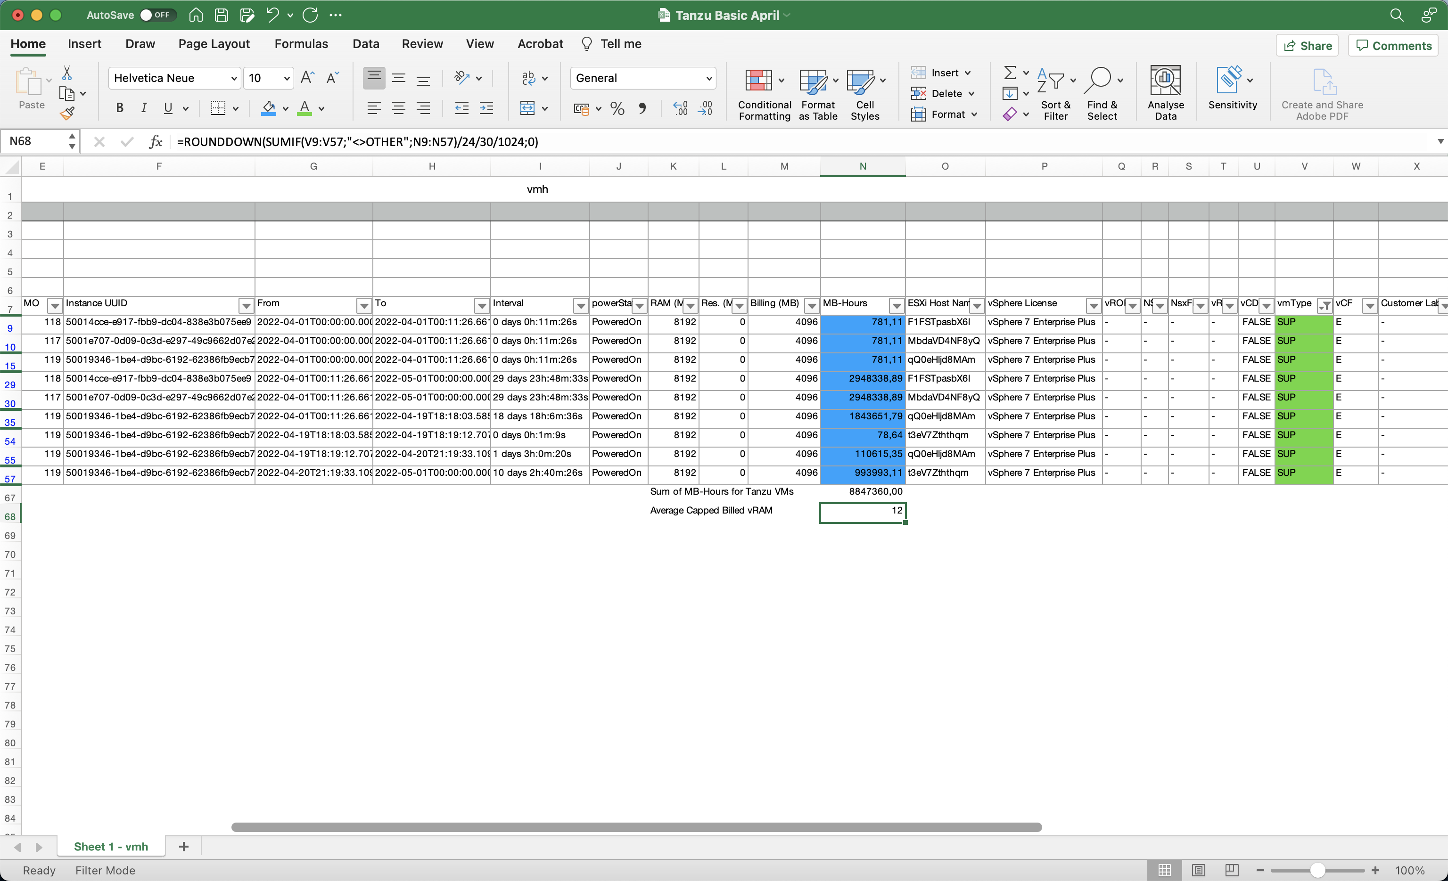Open the Comments button
The width and height of the screenshot is (1448, 881).
(1393, 46)
